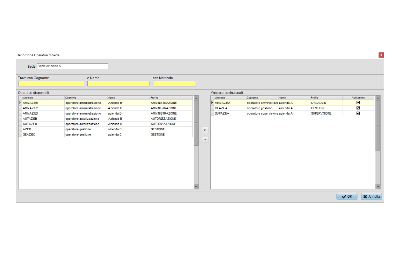Click the con Matricola search field
This screenshot has width=395, height=255.
click(174, 83)
